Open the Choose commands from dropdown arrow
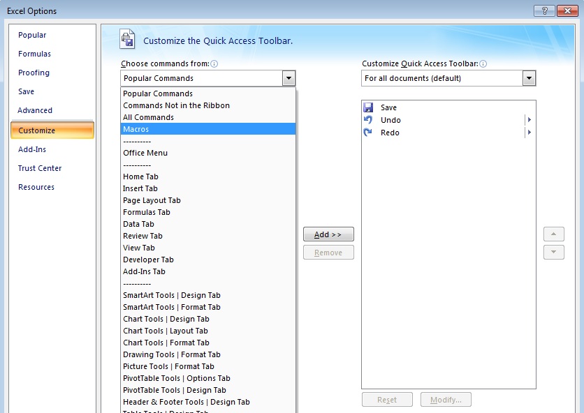The image size is (584, 413). 289,79
